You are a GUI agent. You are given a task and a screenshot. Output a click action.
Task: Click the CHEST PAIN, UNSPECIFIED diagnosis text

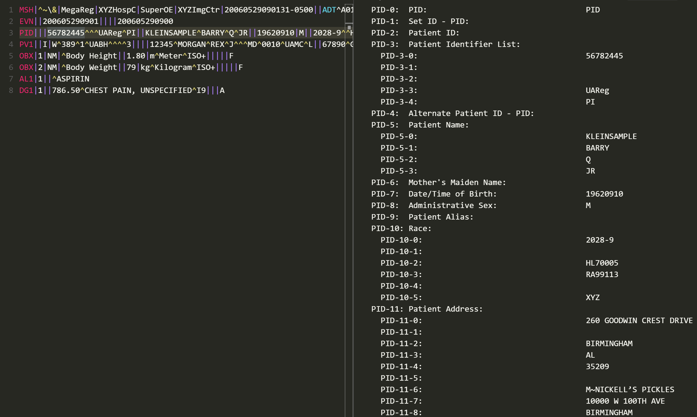point(138,90)
